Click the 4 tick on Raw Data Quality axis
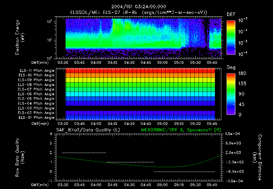The width and height of the screenshot is (273, 189). coord(51,134)
